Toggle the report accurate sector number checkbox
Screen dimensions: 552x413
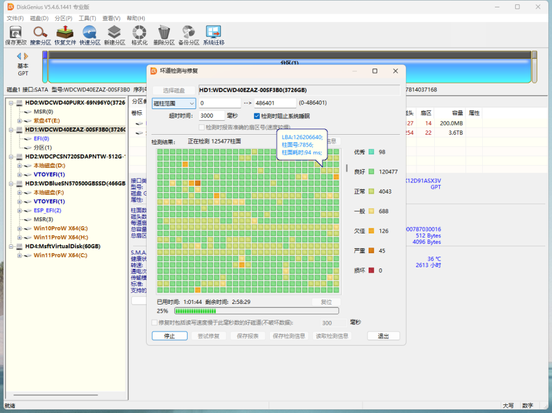[x=202, y=127]
